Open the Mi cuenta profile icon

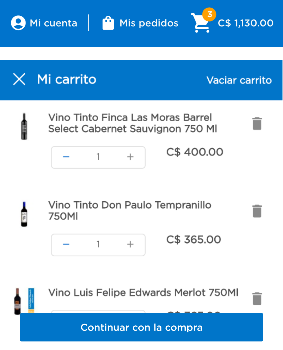point(18,23)
